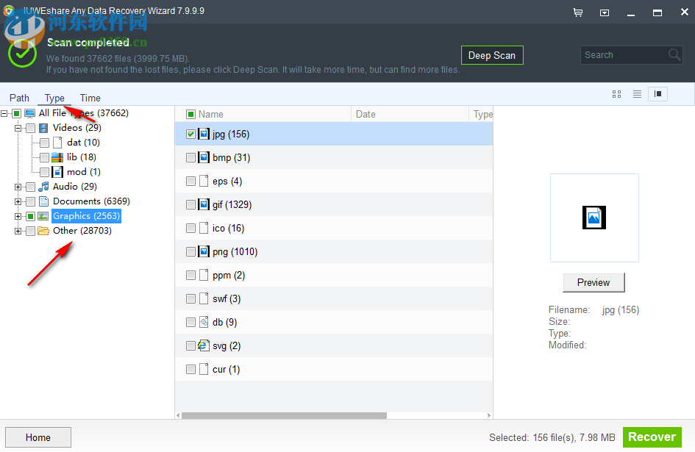Viewport: 695px width, 452px height.
Task: Start a Deep Scan
Action: pyautogui.click(x=491, y=54)
